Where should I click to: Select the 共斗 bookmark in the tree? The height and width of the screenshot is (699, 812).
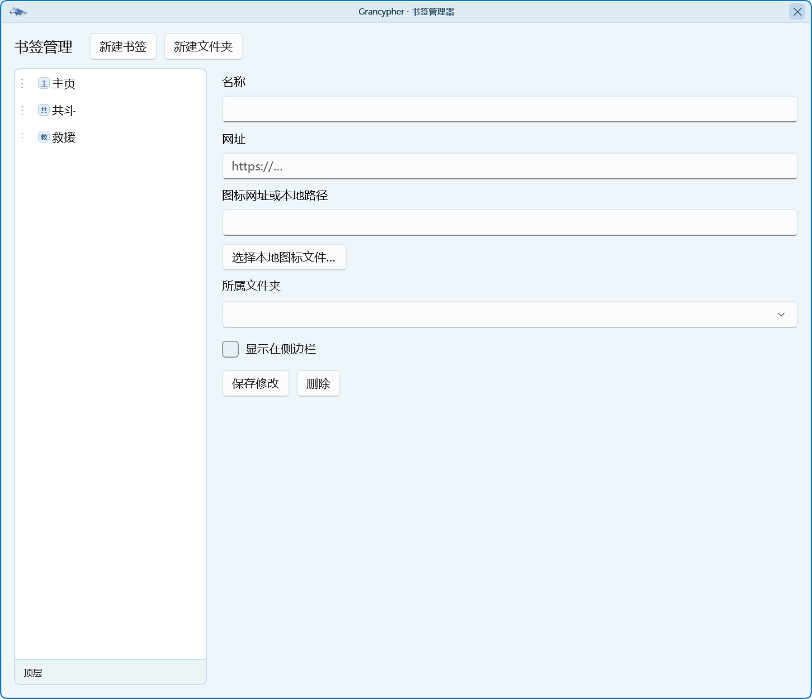(x=110, y=110)
